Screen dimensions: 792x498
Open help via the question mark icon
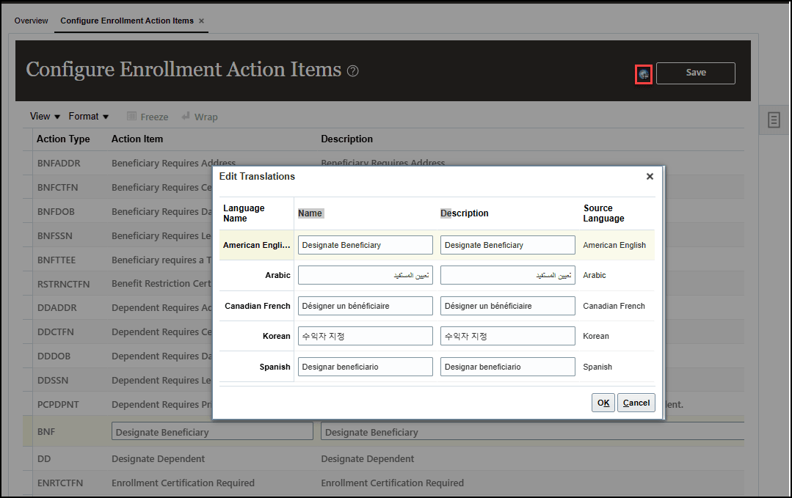(x=352, y=70)
